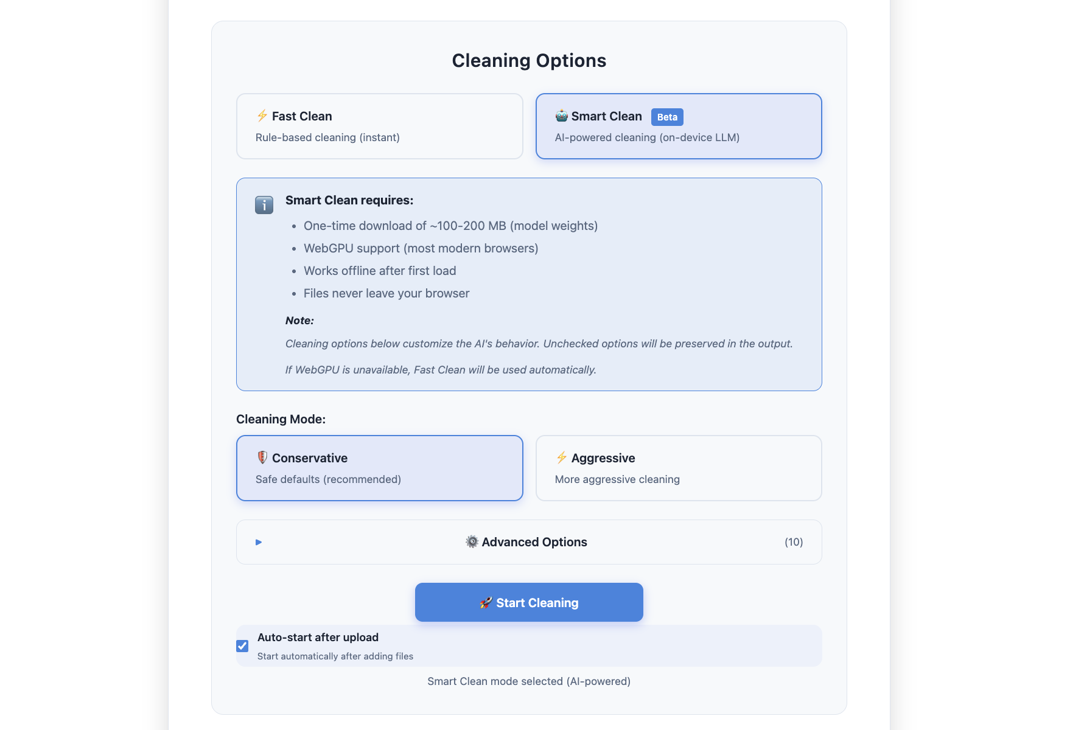Click the lightning icon on Fast Clean
The image size is (1084, 730).
pyautogui.click(x=262, y=116)
